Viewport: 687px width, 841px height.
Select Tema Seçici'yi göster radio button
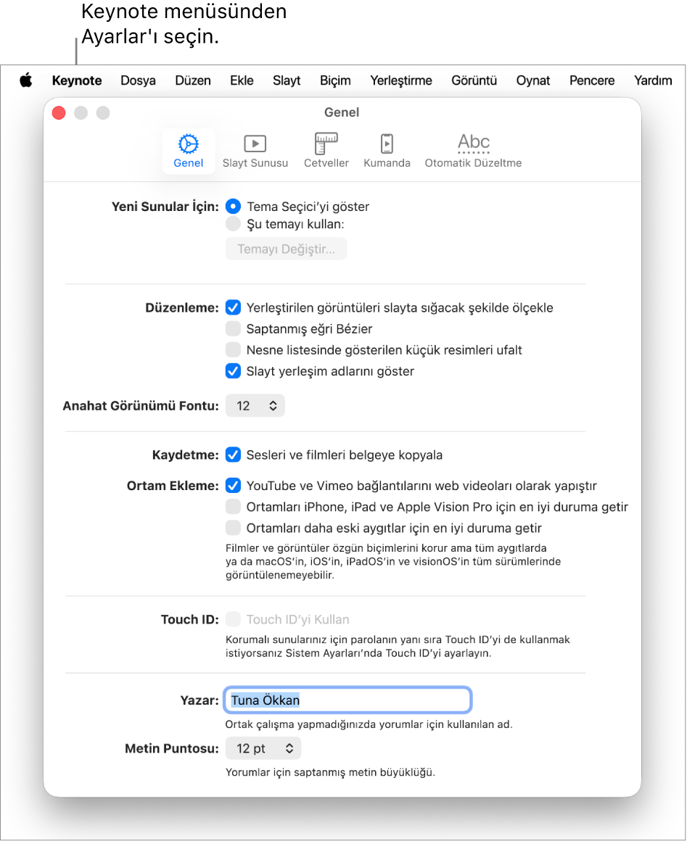(233, 207)
